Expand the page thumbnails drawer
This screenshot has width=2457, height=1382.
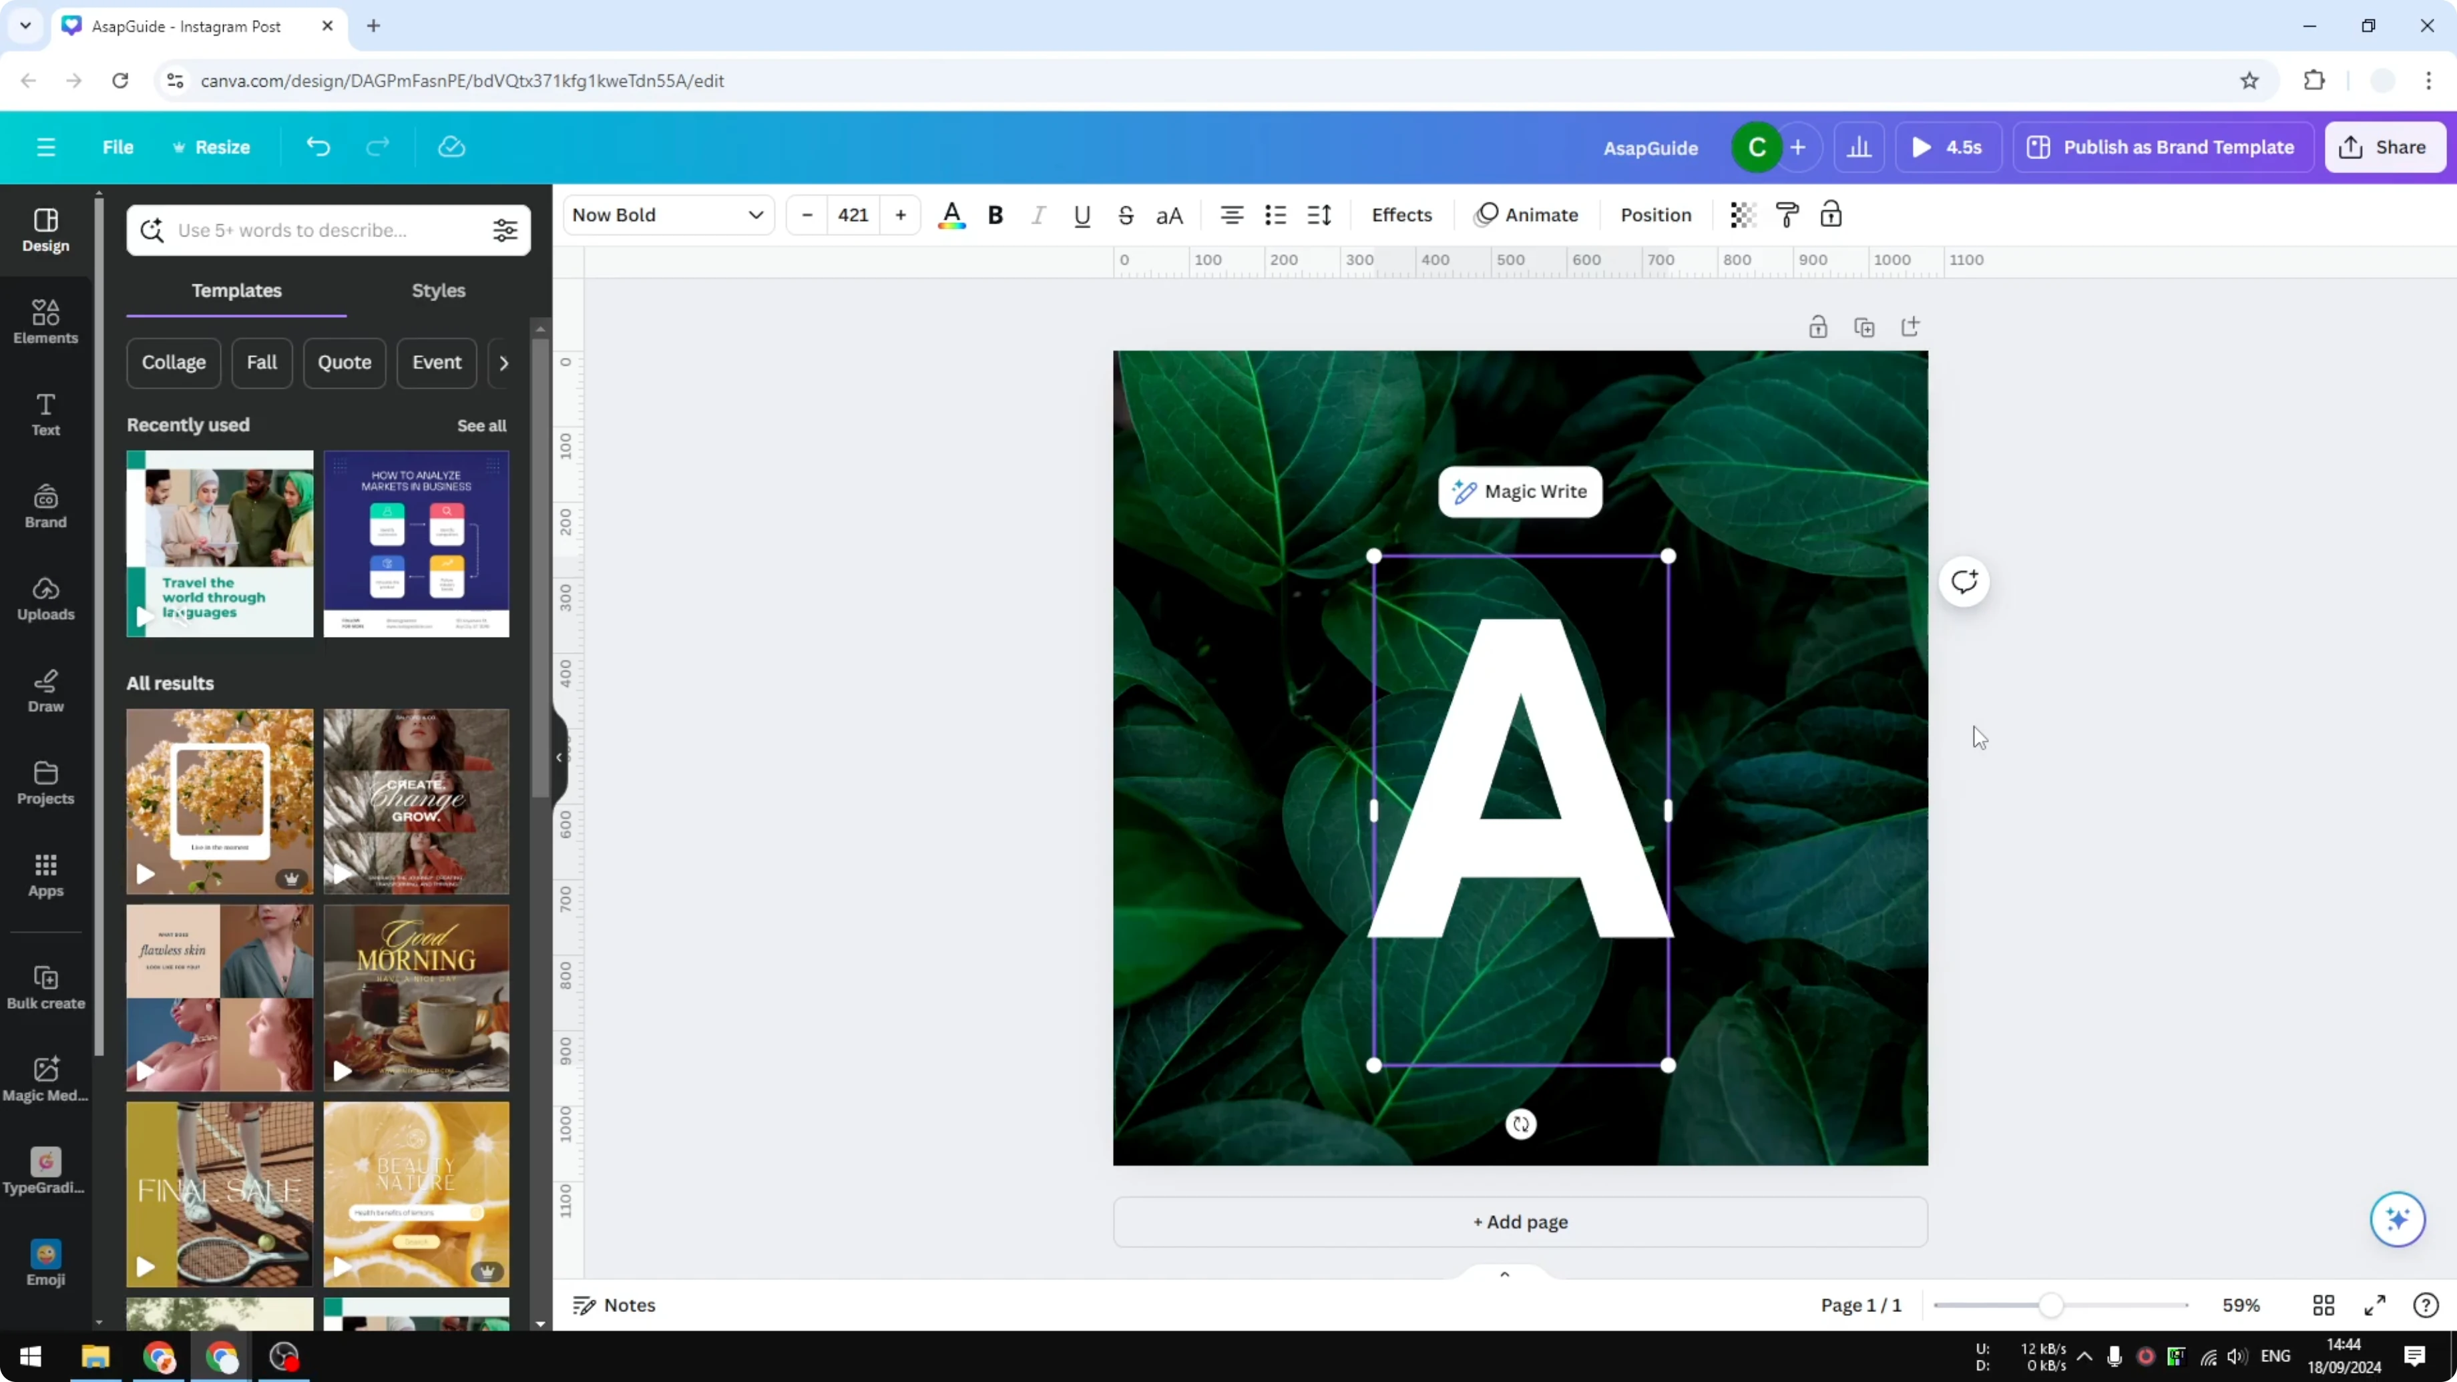point(1504,1275)
